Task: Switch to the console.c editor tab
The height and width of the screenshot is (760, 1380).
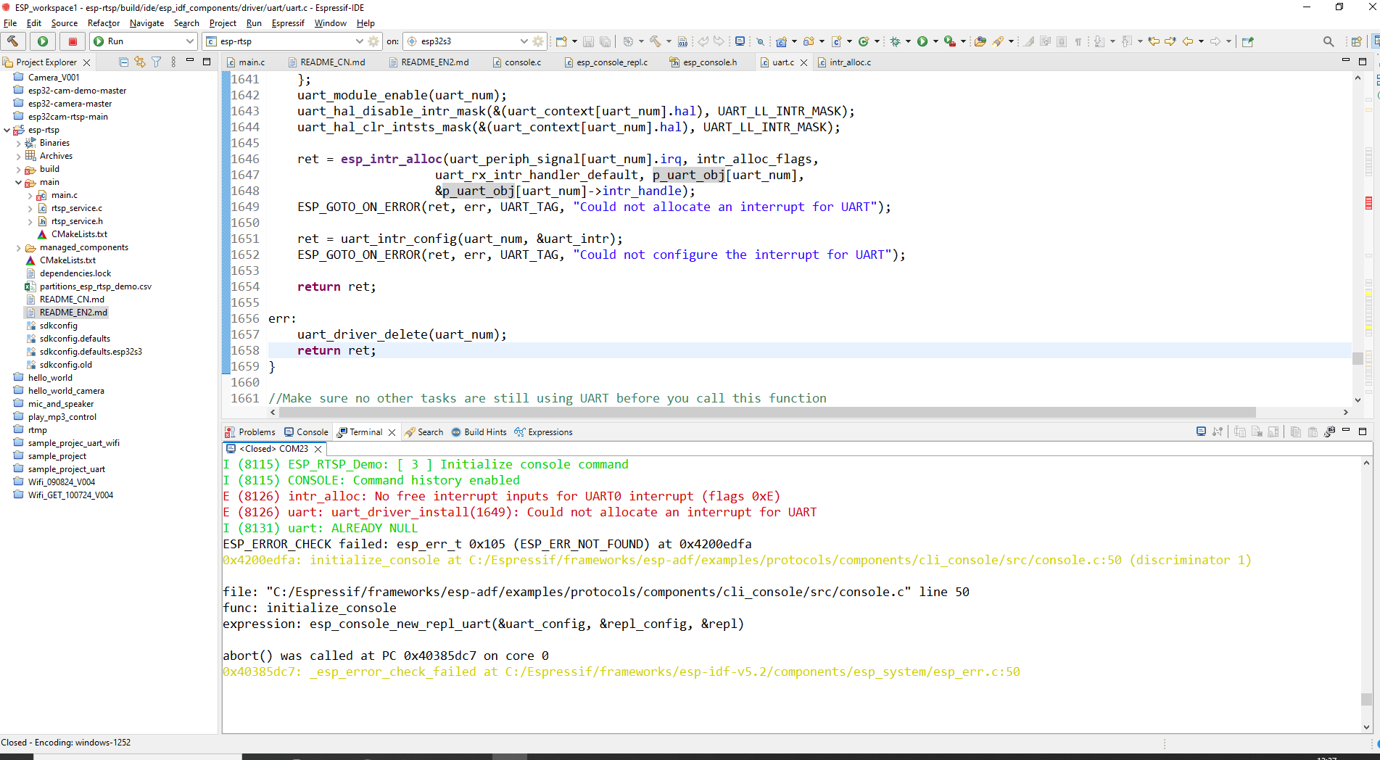Action: pyautogui.click(x=517, y=62)
